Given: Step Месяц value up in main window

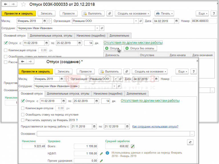Looking at the screenshot, I should (x=49, y=20).
